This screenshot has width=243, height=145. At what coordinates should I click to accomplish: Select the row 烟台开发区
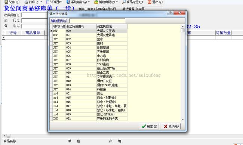[89, 81]
